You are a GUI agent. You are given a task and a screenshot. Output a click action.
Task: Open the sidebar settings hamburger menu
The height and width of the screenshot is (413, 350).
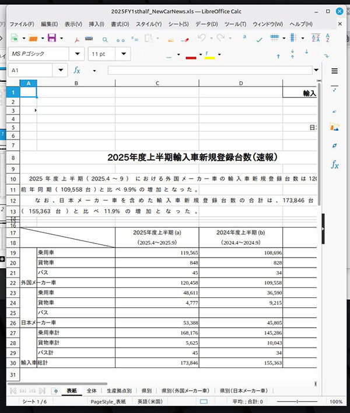[335, 71]
